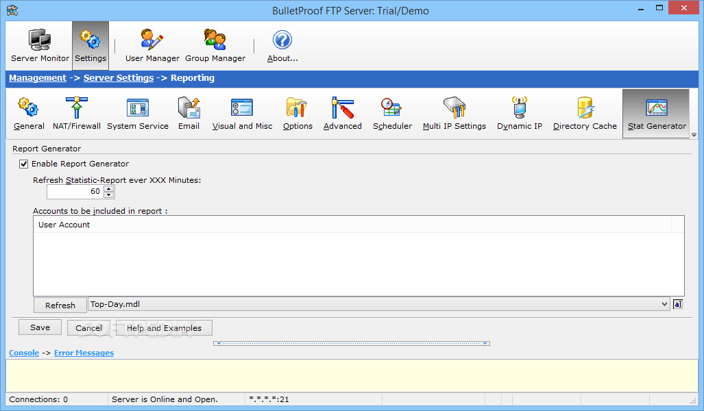Viewport: 704px width, 411px height.
Task: Select the Settings toolbar icon
Action: pyautogui.click(x=90, y=46)
